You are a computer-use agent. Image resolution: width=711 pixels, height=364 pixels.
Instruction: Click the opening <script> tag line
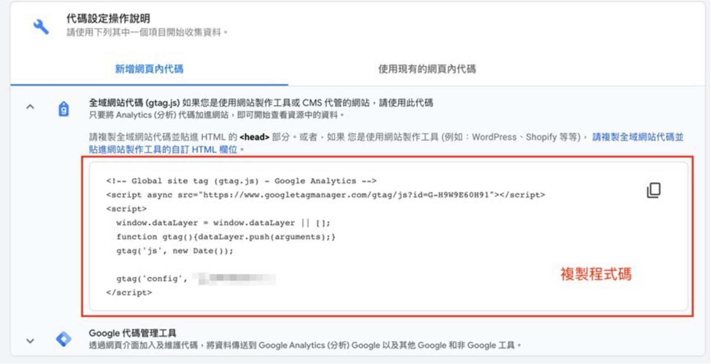pos(126,209)
